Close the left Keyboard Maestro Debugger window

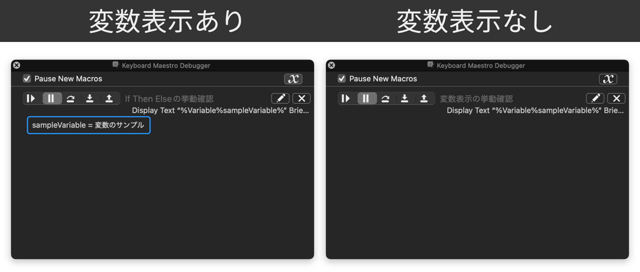(17, 65)
